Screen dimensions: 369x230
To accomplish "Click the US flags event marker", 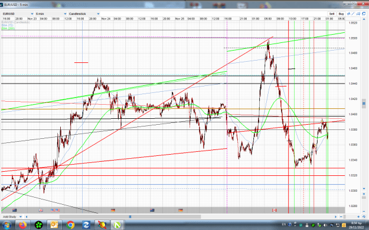I will [55, 210].
